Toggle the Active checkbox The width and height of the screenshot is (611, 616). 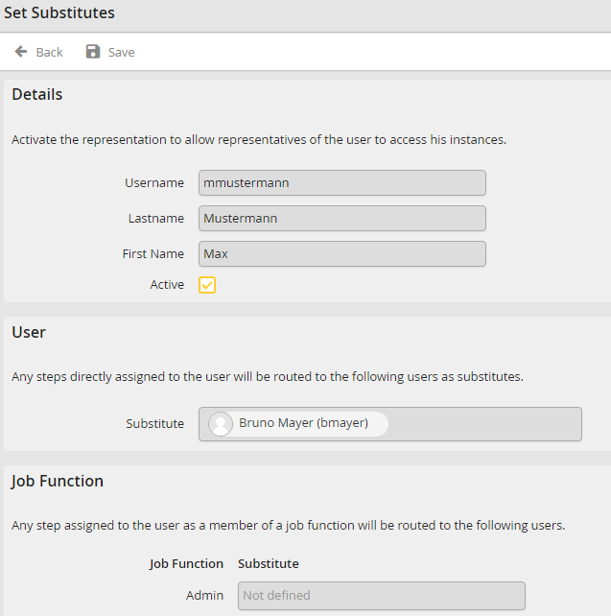207,285
